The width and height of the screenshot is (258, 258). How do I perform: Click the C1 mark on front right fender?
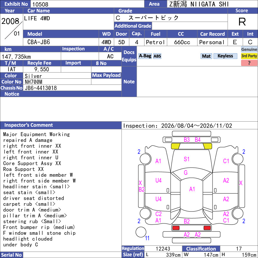tap(226, 161)
